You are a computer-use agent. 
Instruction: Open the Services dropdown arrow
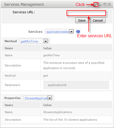[x=72, y=32]
